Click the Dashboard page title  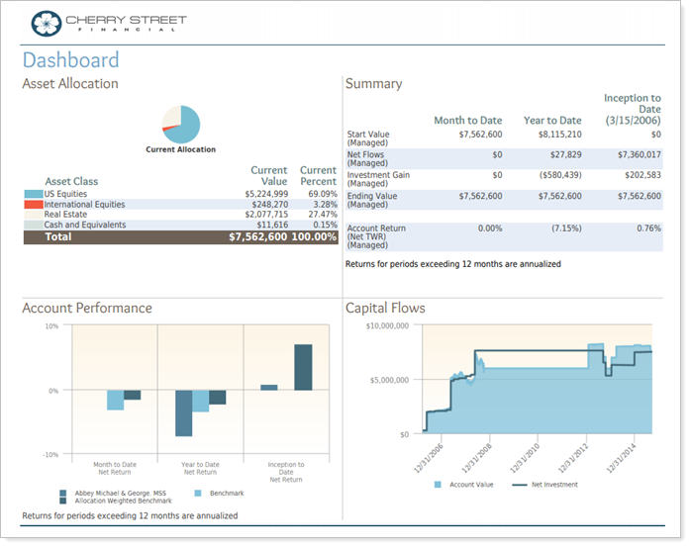pyautogui.click(x=70, y=59)
